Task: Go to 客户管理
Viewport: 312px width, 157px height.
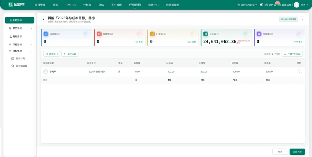Action: coord(116,5)
